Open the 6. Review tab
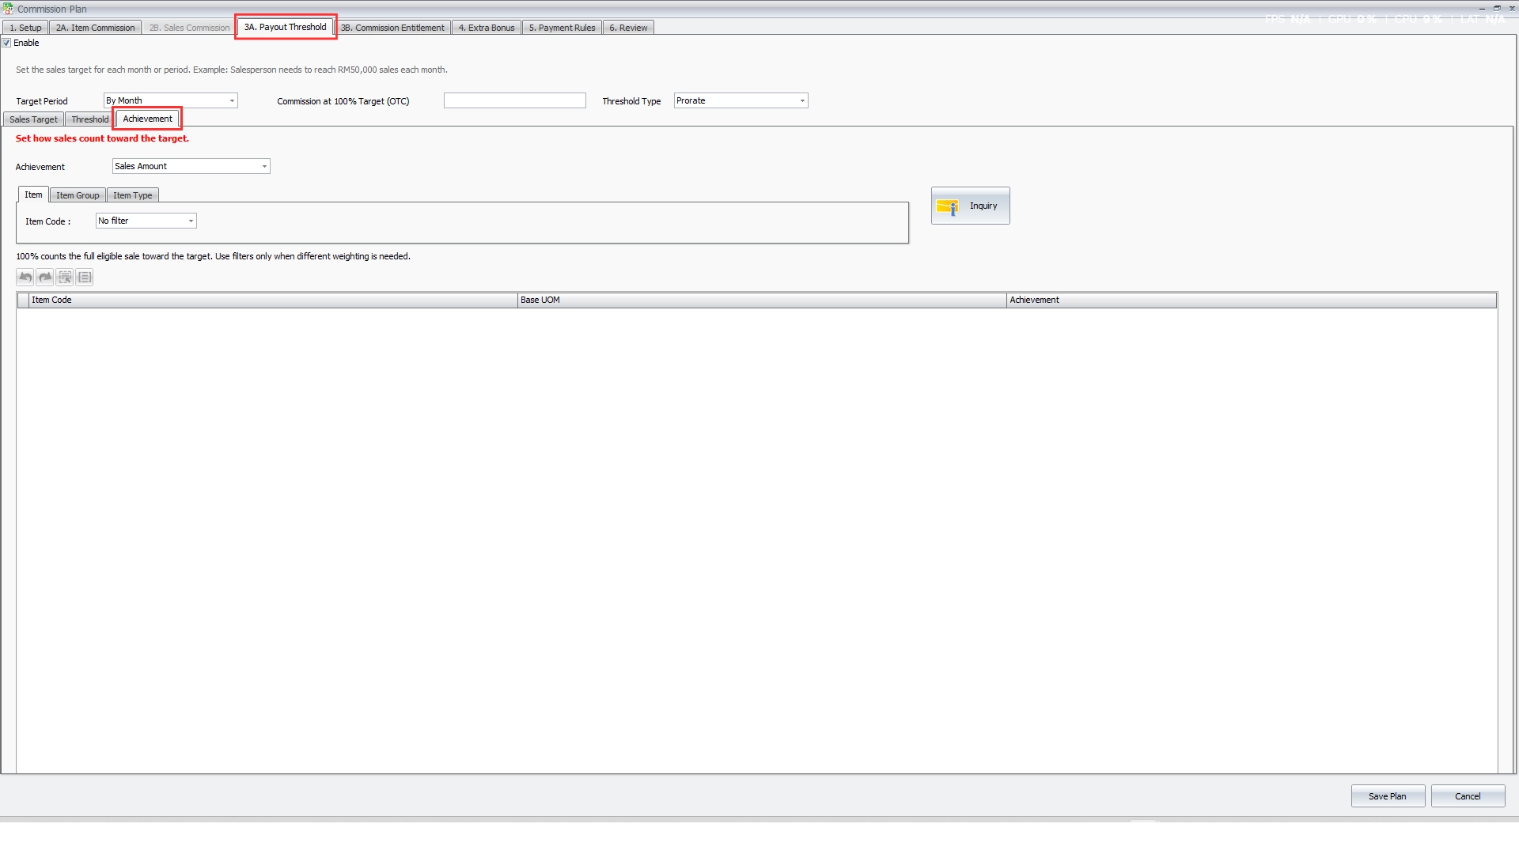Viewport: 1519px width, 854px height. [628, 28]
